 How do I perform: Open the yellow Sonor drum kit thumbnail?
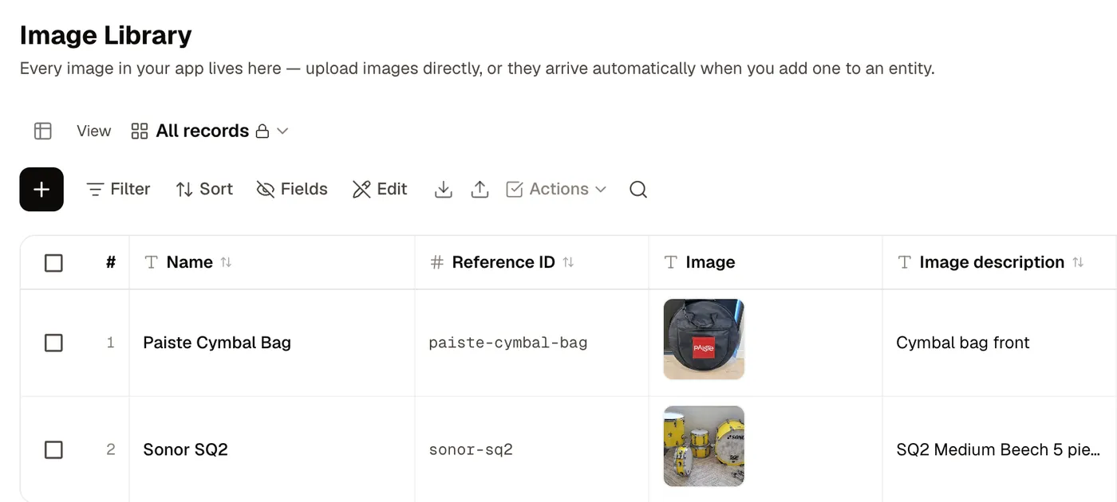[704, 446]
